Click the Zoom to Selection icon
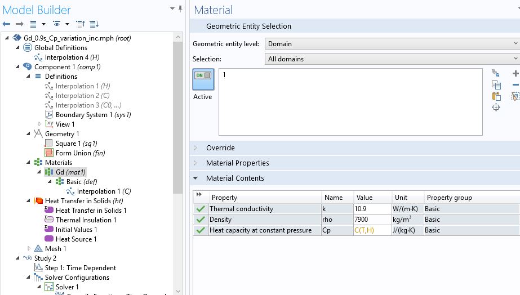This screenshot has height=295, width=520. click(496, 108)
